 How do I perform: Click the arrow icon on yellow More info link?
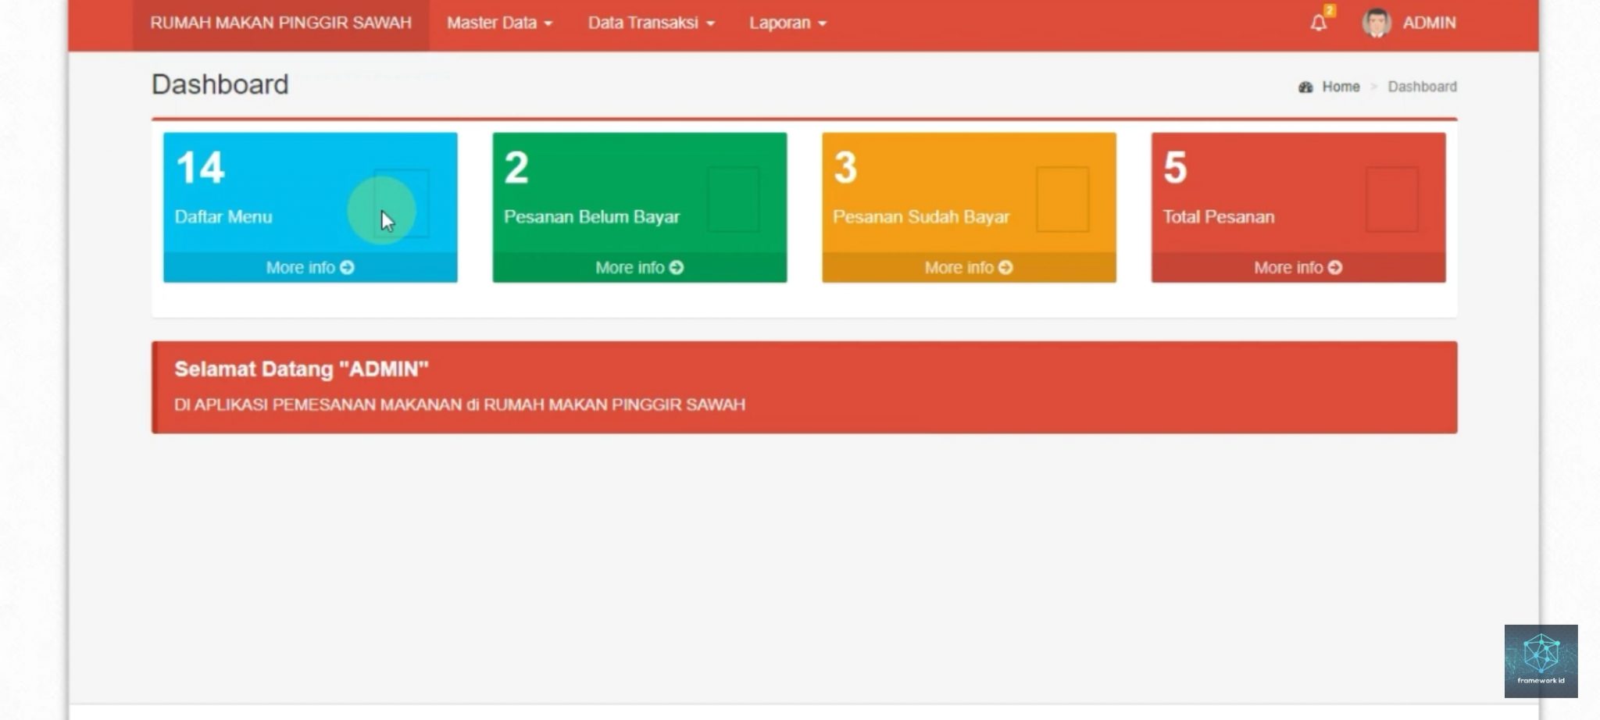(x=1004, y=267)
